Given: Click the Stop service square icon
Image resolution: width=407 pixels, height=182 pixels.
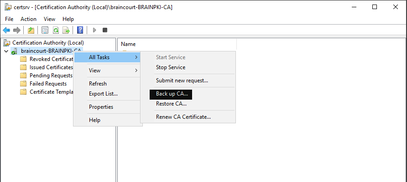Looking at the screenshot, I should pos(105,30).
